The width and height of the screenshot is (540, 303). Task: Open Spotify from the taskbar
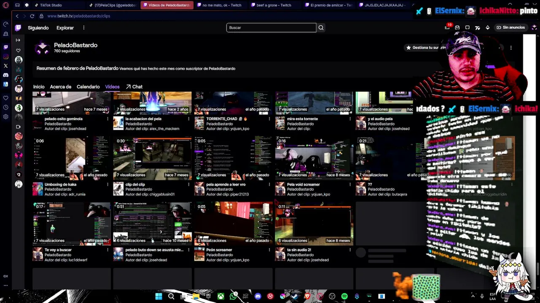pos(344,296)
